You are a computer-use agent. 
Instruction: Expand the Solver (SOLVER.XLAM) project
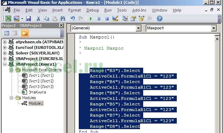(x=5, y=53)
